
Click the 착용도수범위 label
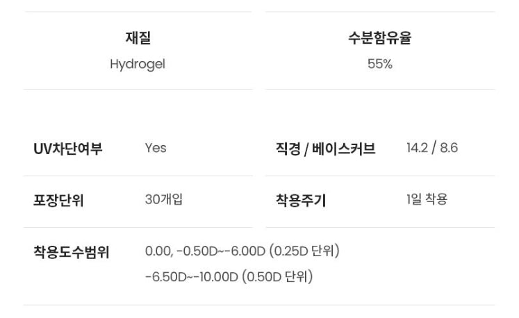[x=72, y=251]
